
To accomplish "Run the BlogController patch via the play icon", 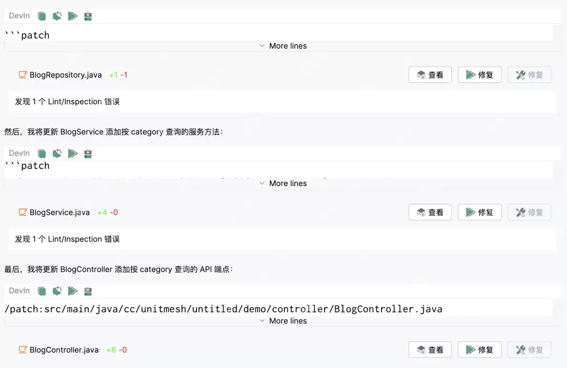I will [73, 291].
